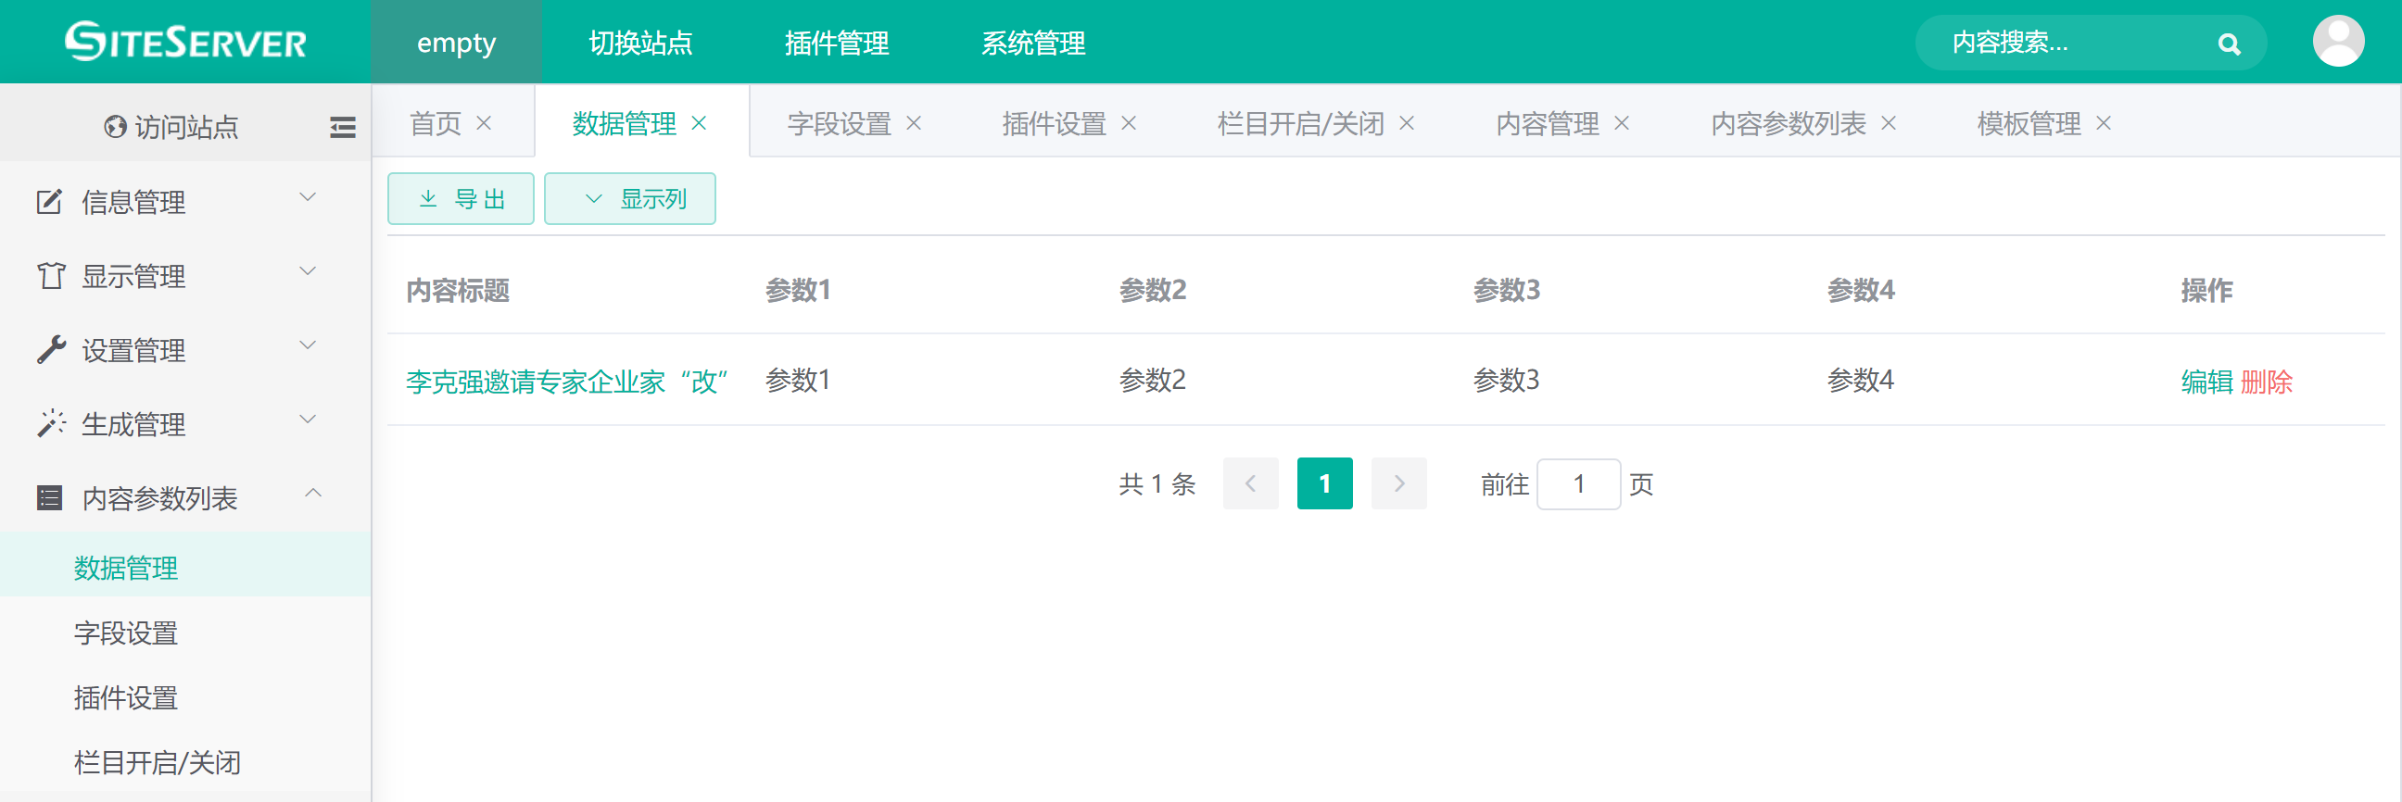Collapse sidebar with the hamburger icon
The height and width of the screenshot is (802, 2402).
click(x=342, y=127)
